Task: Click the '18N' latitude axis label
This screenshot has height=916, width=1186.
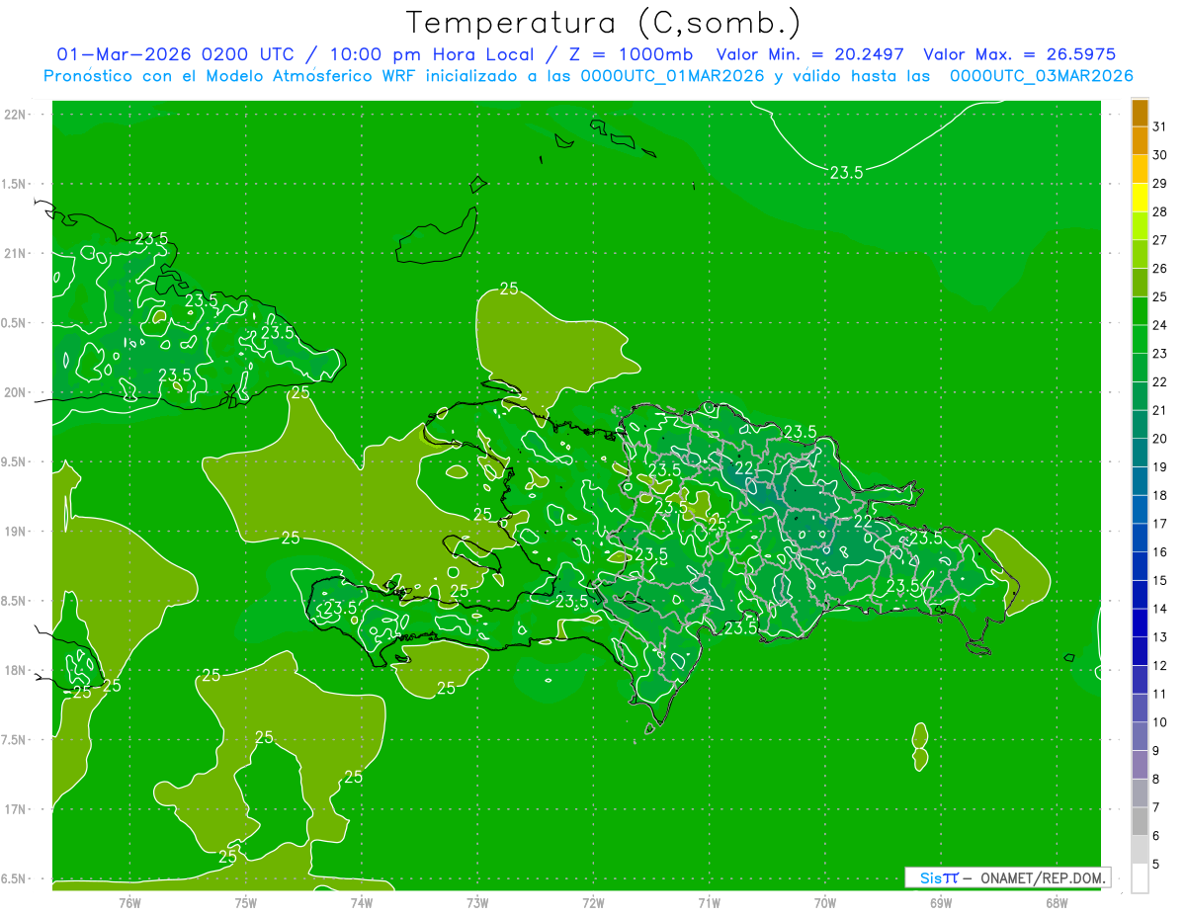Action: (15, 670)
